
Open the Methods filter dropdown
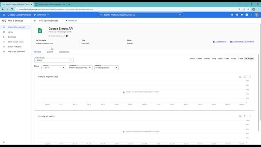pyautogui.click(x=106, y=68)
